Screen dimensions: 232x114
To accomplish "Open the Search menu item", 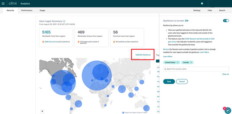I will [x=222, y=10].
